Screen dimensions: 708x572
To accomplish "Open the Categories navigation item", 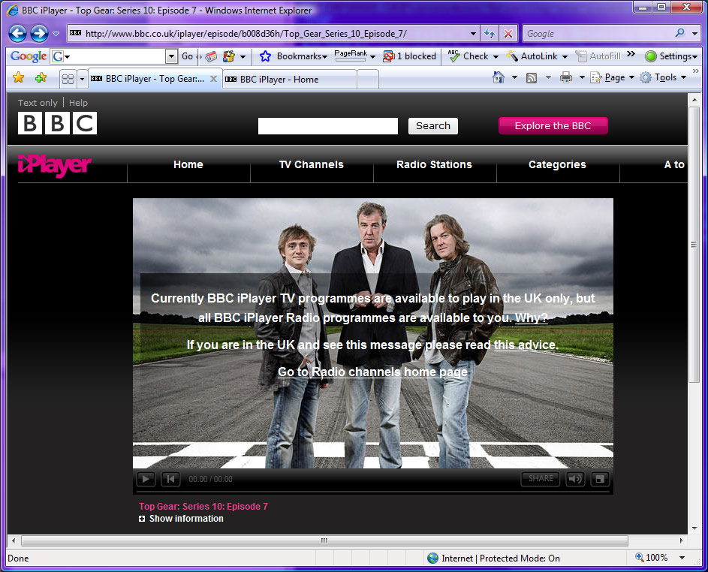I will pyautogui.click(x=557, y=165).
